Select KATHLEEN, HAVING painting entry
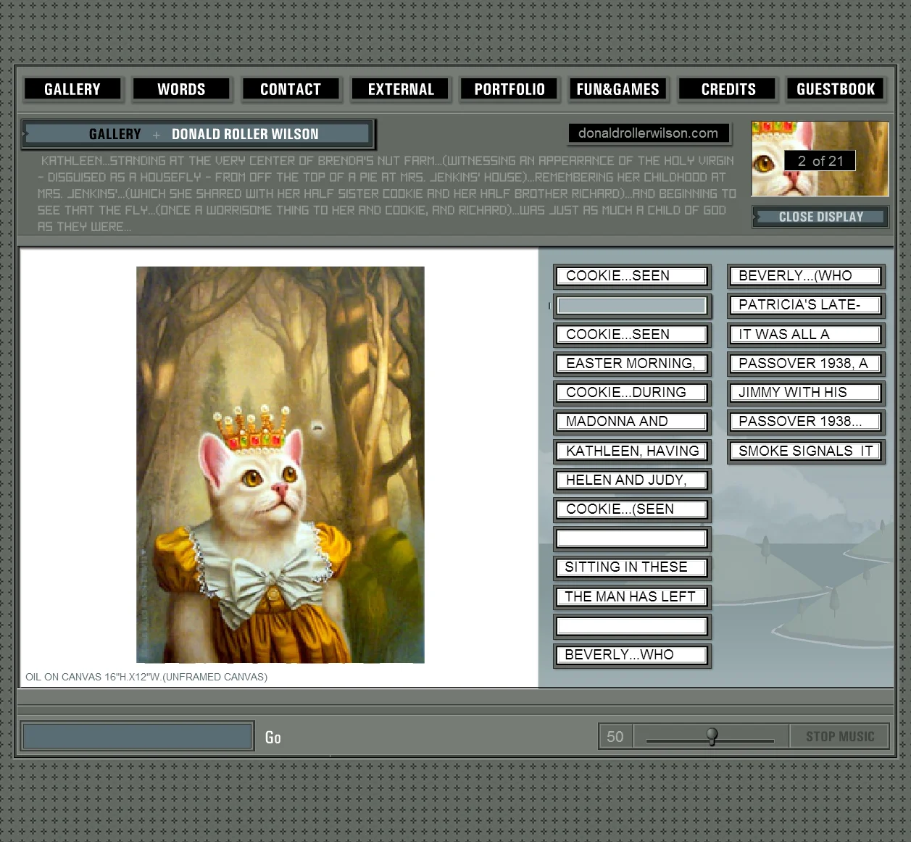911x842 pixels. [x=631, y=451]
